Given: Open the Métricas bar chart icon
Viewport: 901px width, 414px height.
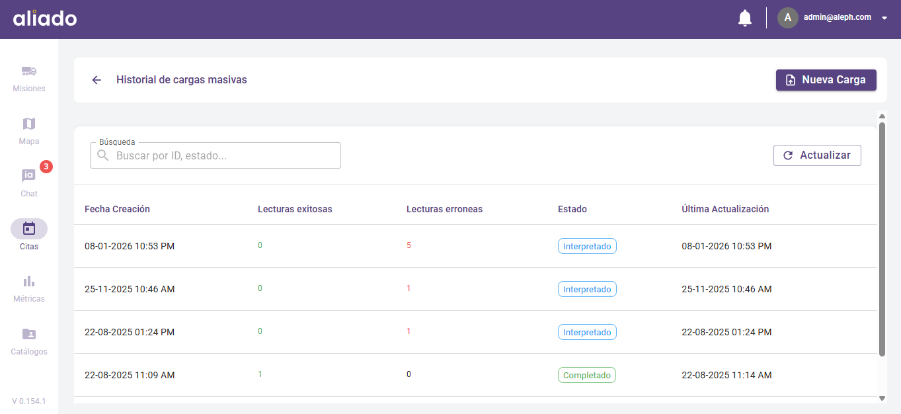Looking at the screenshot, I should pos(28,282).
